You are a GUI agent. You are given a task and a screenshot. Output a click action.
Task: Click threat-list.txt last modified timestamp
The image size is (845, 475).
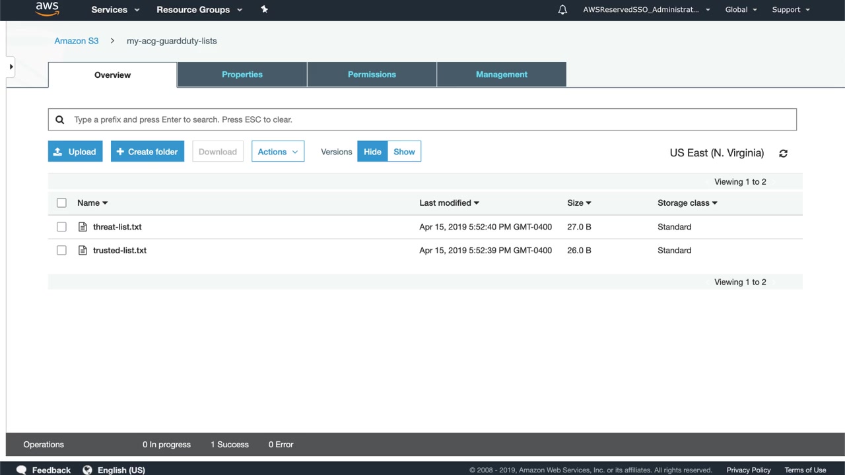coord(486,227)
